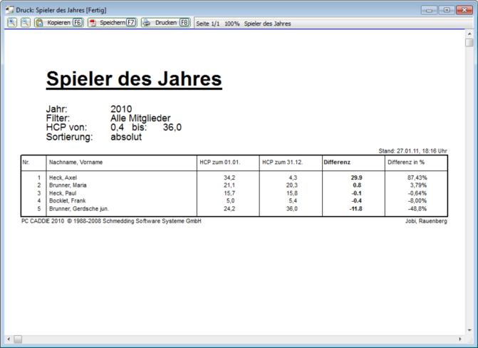Click the zoom in magnifier icon
Image resolution: width=478 pixels, height=348 pixels.
point(12,23)
